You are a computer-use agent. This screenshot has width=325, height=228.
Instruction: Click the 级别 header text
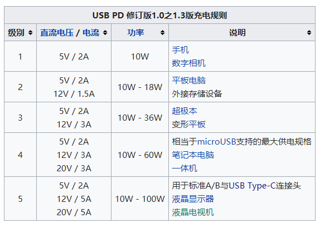tap(16, 33)
